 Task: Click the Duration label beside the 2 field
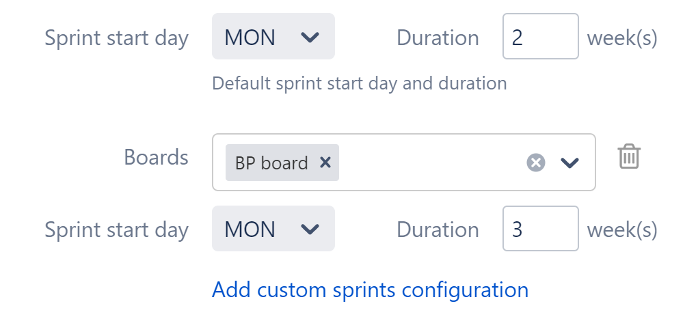click(438, 38)
